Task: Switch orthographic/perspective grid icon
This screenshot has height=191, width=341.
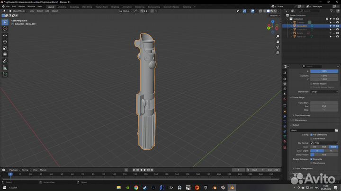Action: (x=278, y=52)
